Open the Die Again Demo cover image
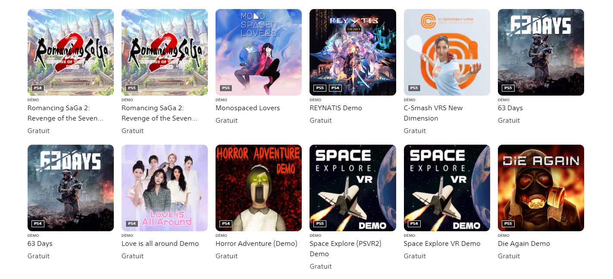 click(x=541, y=188)
